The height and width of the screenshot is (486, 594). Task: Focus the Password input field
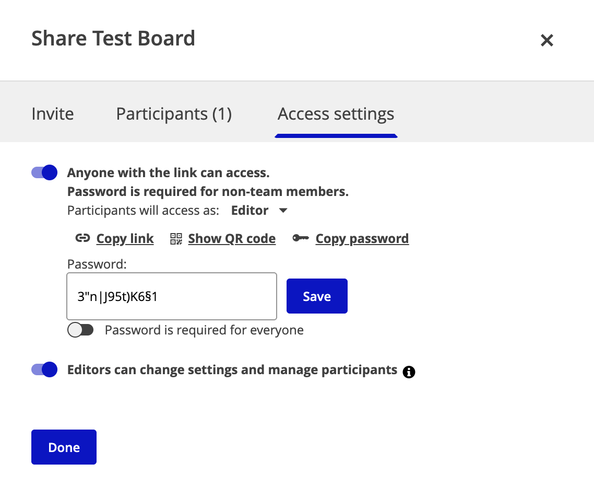tap(171, 296)
